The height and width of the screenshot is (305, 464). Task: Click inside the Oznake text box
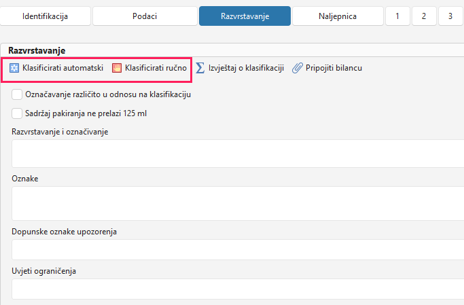tap(238, 204)
